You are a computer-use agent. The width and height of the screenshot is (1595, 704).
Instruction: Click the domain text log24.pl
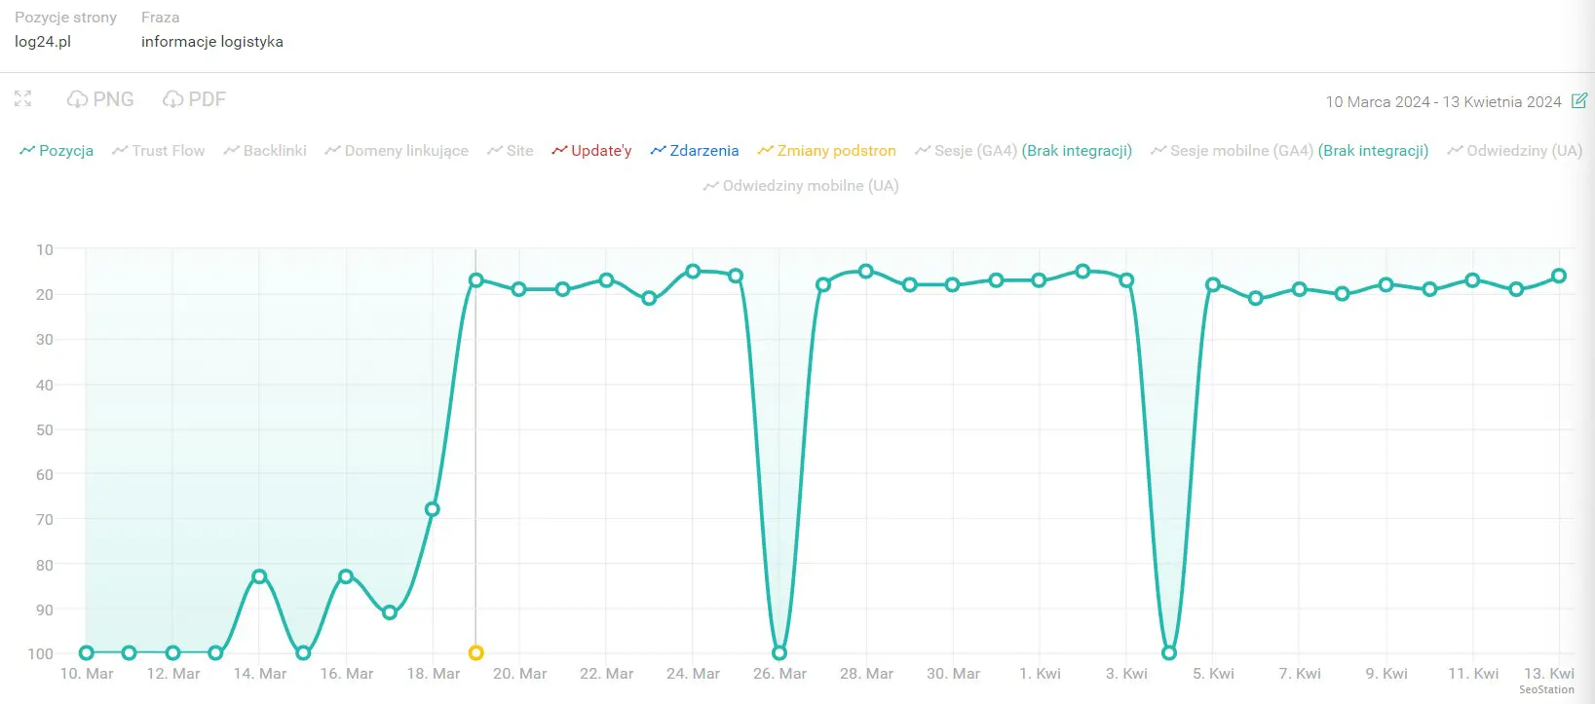(43, 42)
